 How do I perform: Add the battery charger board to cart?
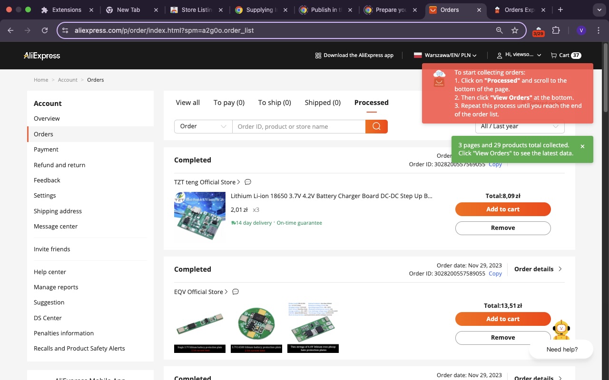click(502, 209)
